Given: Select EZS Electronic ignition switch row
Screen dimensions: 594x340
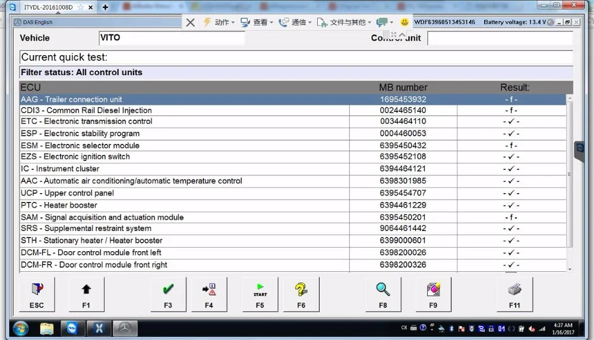Looking at the screenshot, I should (293, 156).
